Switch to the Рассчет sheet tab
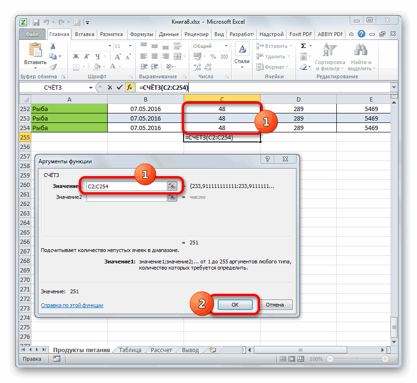417x383 pixels. 161,350
